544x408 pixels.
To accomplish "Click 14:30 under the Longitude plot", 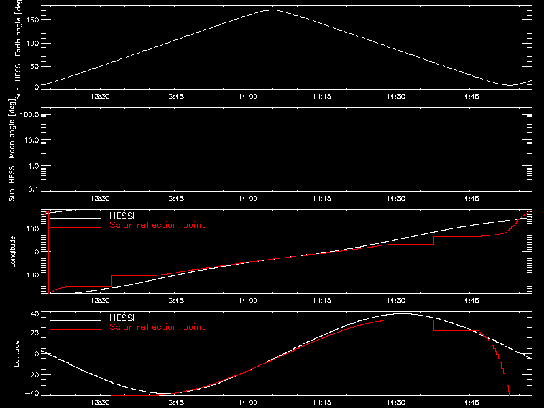I will pyautogui.click(x=396, y=300).
